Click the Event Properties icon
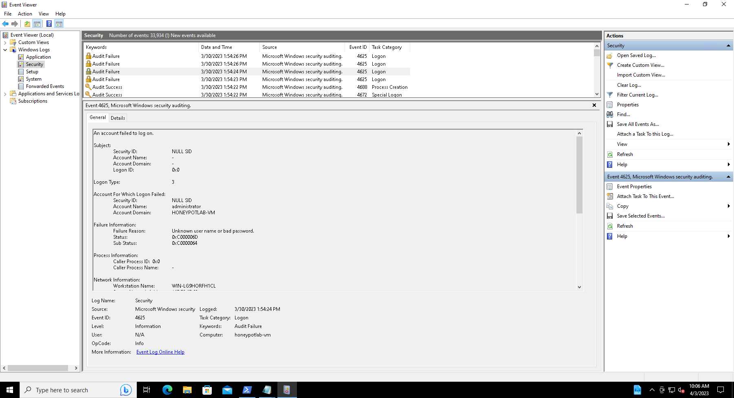 [610, 187]
